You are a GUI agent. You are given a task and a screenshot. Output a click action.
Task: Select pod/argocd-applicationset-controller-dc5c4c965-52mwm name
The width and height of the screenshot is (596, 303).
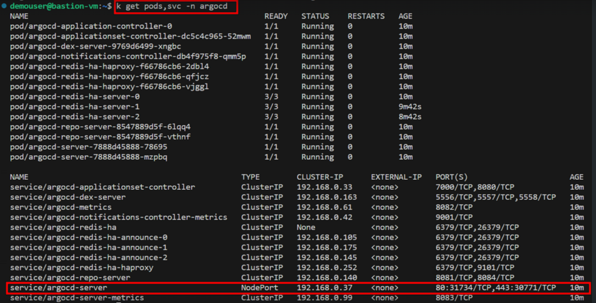pos(130,36)
